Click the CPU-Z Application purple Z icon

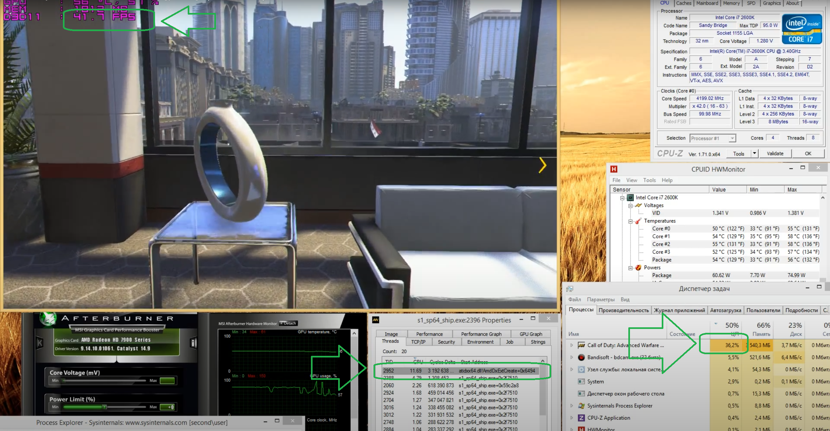[x=581, y=418]
